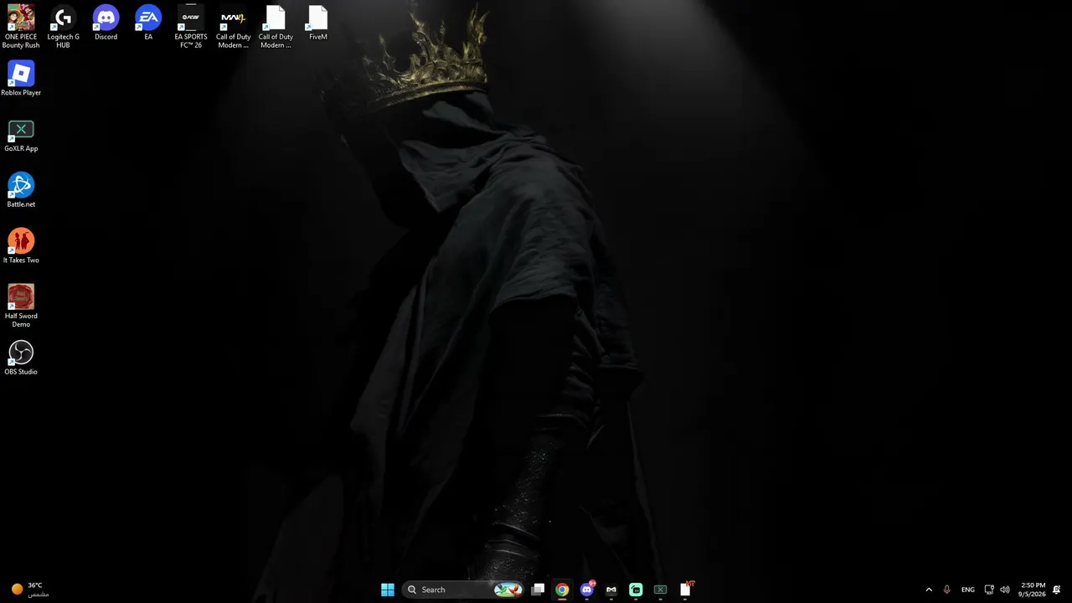Select the OBS Studio desktop shortcut
1072x603 pixels.
click(x=21, y=358)
